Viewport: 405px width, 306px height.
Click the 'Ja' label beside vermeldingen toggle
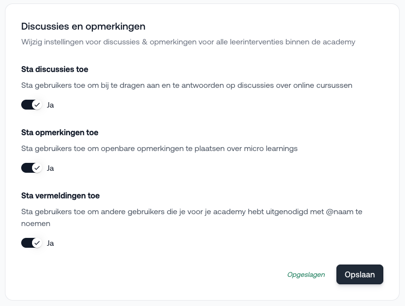(x=50, y=243)
